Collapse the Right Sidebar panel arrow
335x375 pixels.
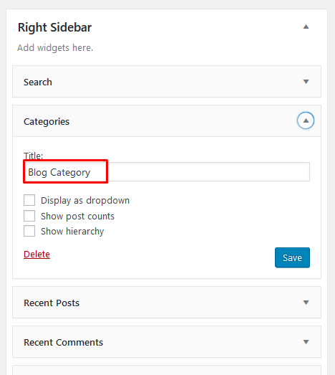306,27
